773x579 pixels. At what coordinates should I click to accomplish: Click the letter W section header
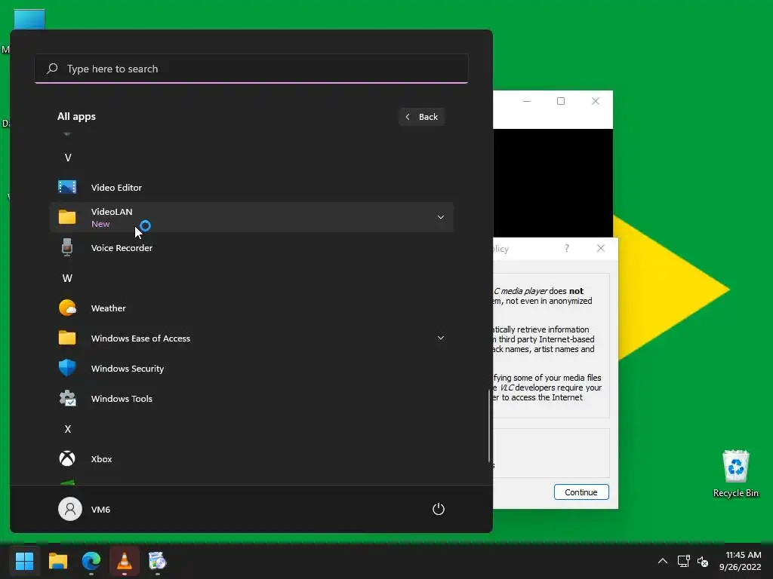point(67,278)
